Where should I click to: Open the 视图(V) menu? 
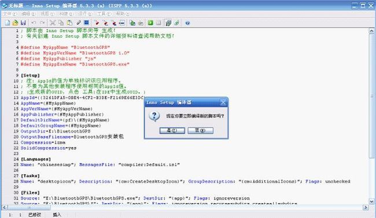[47, 14]
